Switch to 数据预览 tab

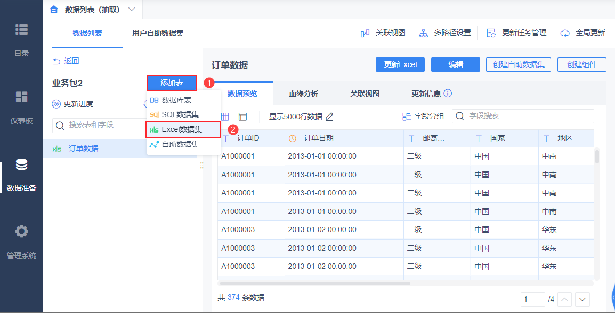[242, 94]
